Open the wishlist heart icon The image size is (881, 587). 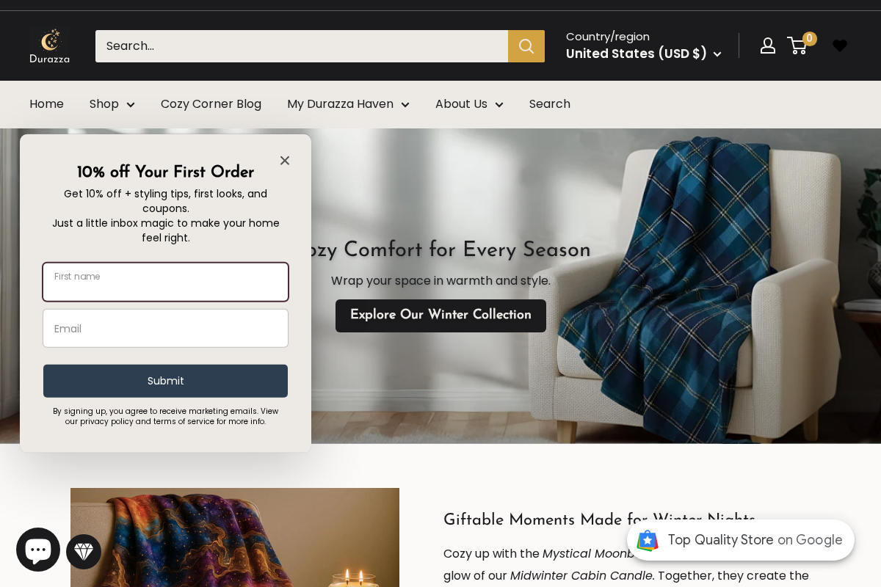(x=840, y=45)
